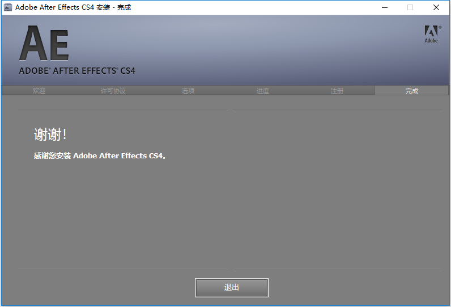Screen dimensions: 451x307
Task: Select the 选项 step tab
Action: pos(188,91)
